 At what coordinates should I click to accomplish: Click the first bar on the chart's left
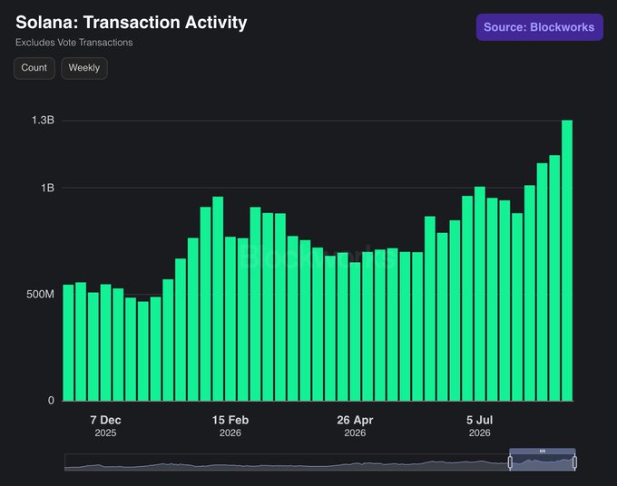68,343
